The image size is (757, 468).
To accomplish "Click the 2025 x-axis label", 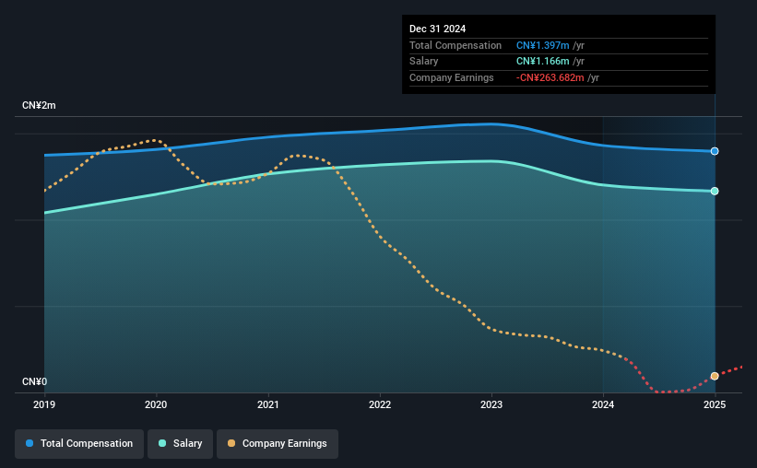I will pyautogui.click(x=715, y=404).
